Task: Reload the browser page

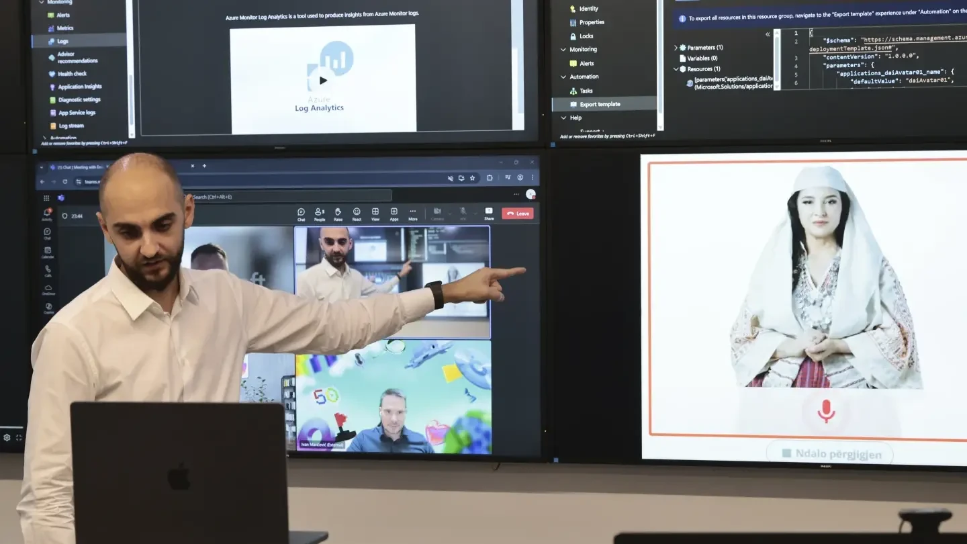Action: pos(65,181)
